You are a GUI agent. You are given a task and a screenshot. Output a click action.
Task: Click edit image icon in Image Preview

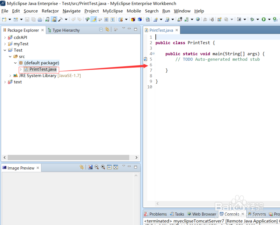[90, 167]
